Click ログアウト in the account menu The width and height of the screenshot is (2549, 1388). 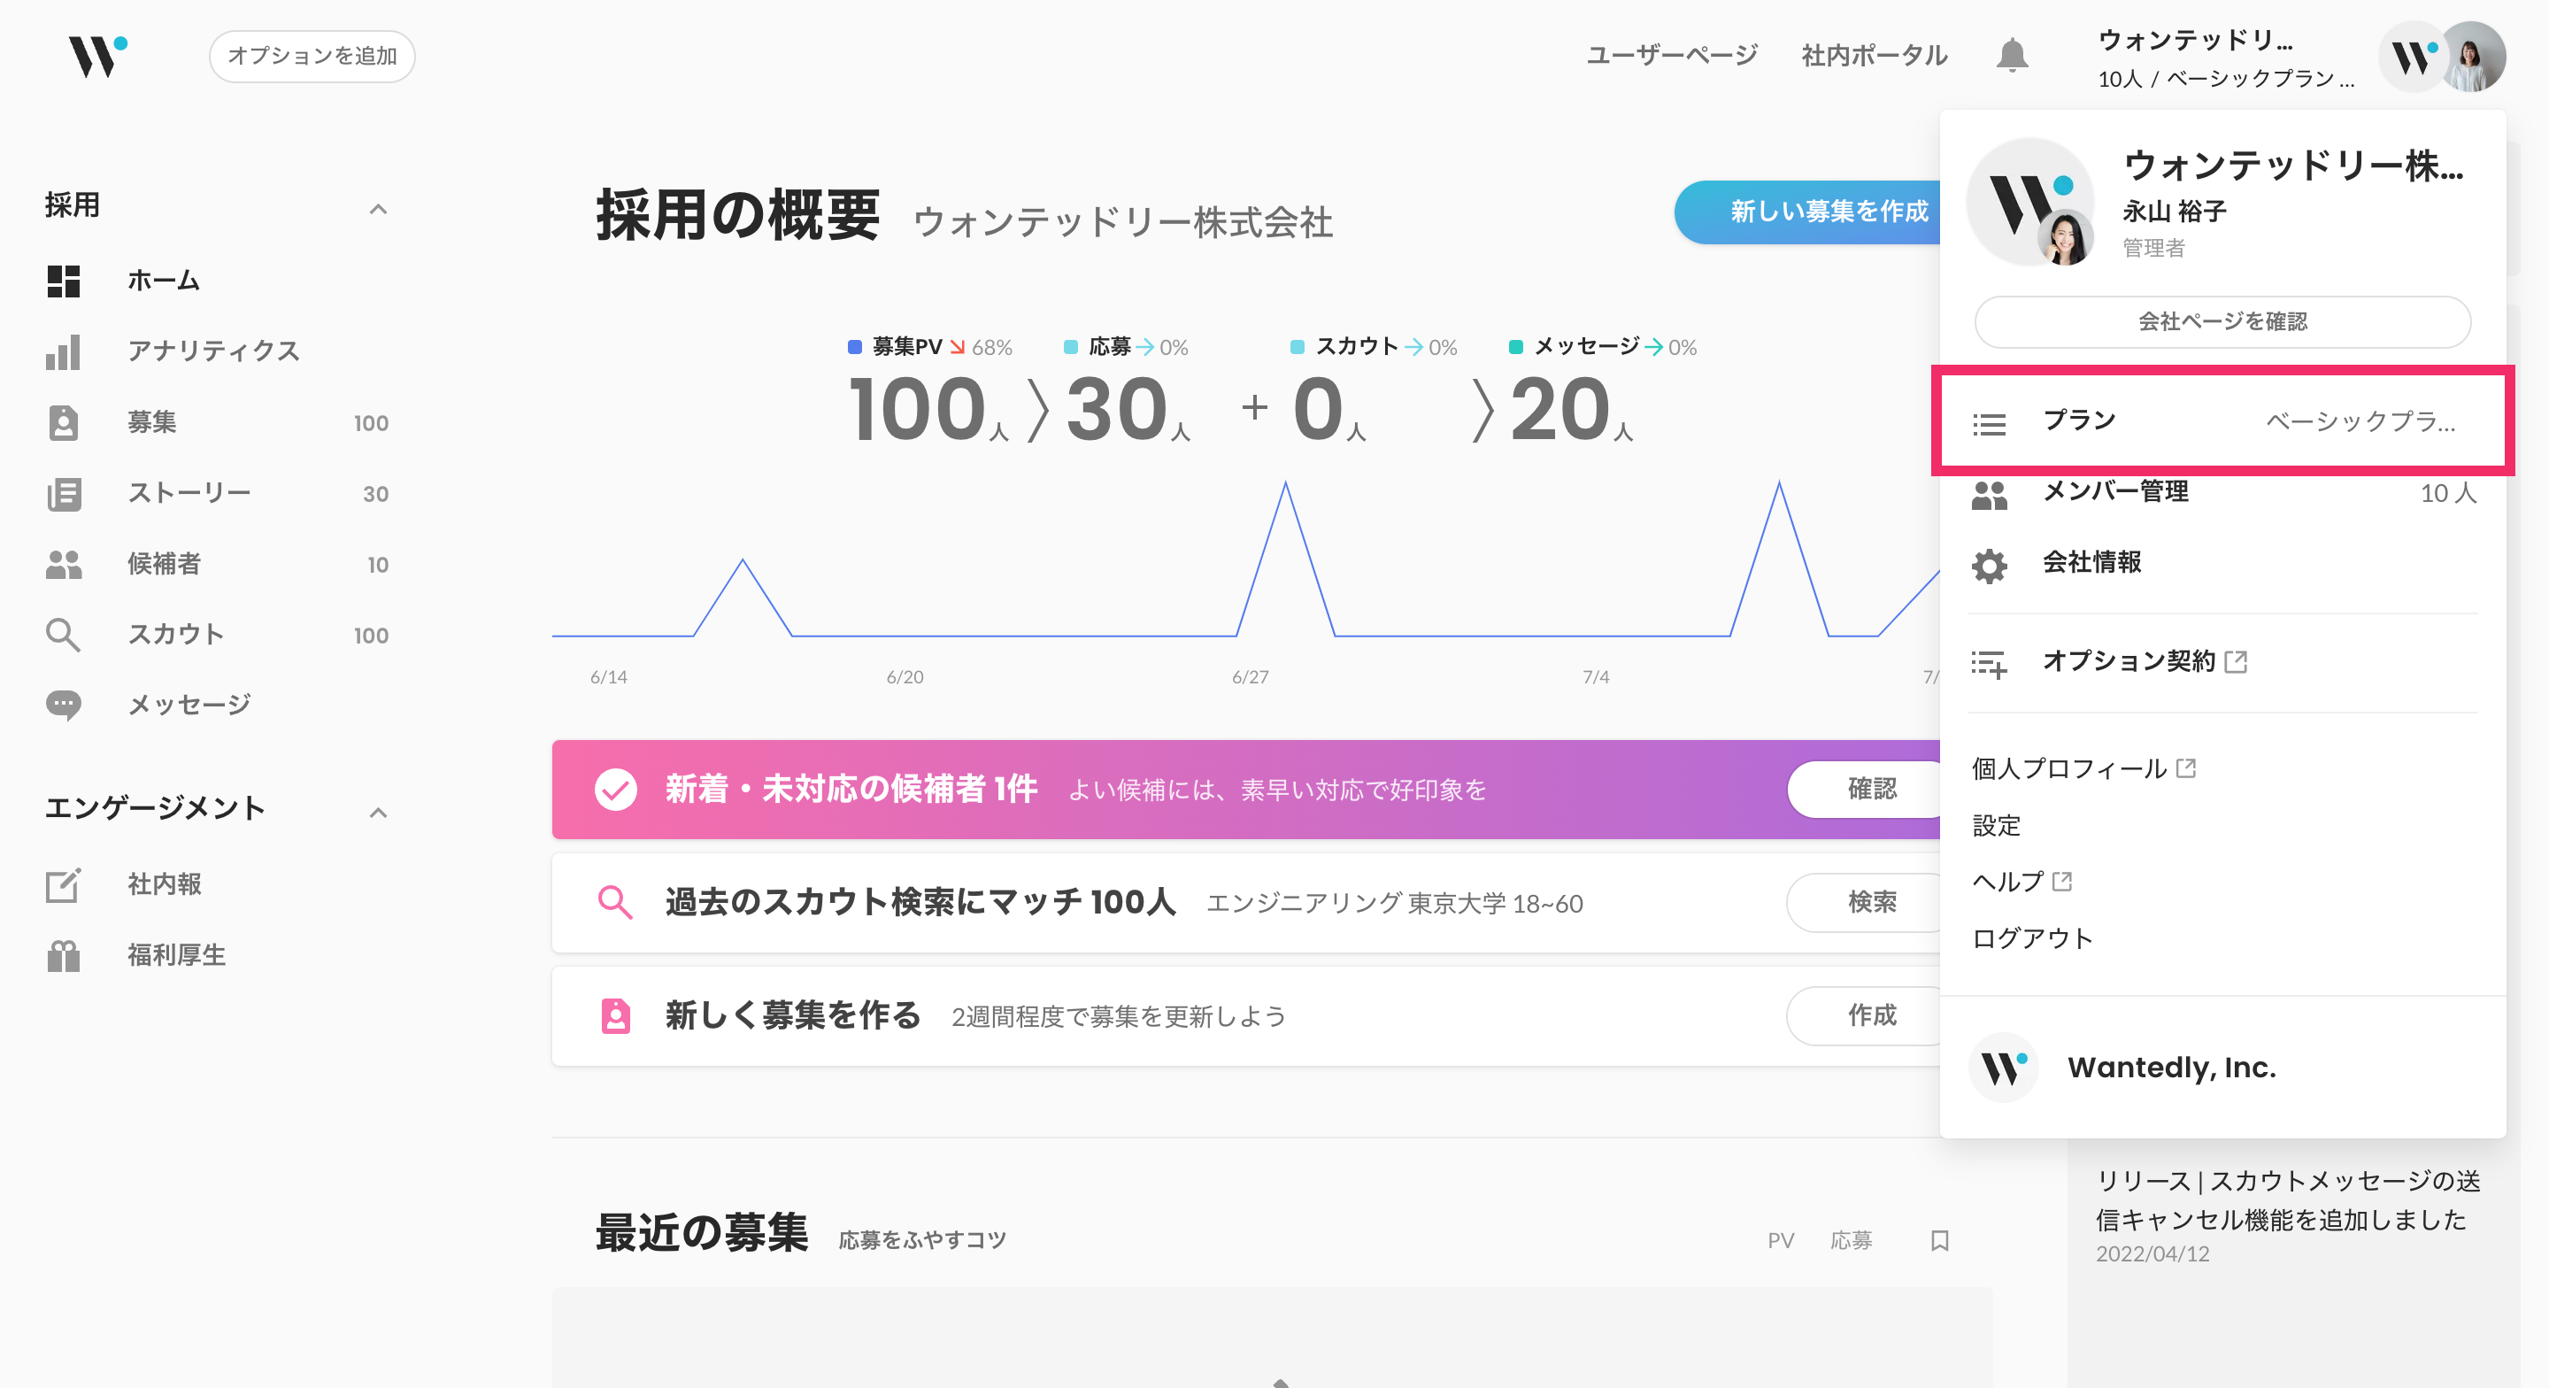pyautogui.click(x=2032, y=937)
